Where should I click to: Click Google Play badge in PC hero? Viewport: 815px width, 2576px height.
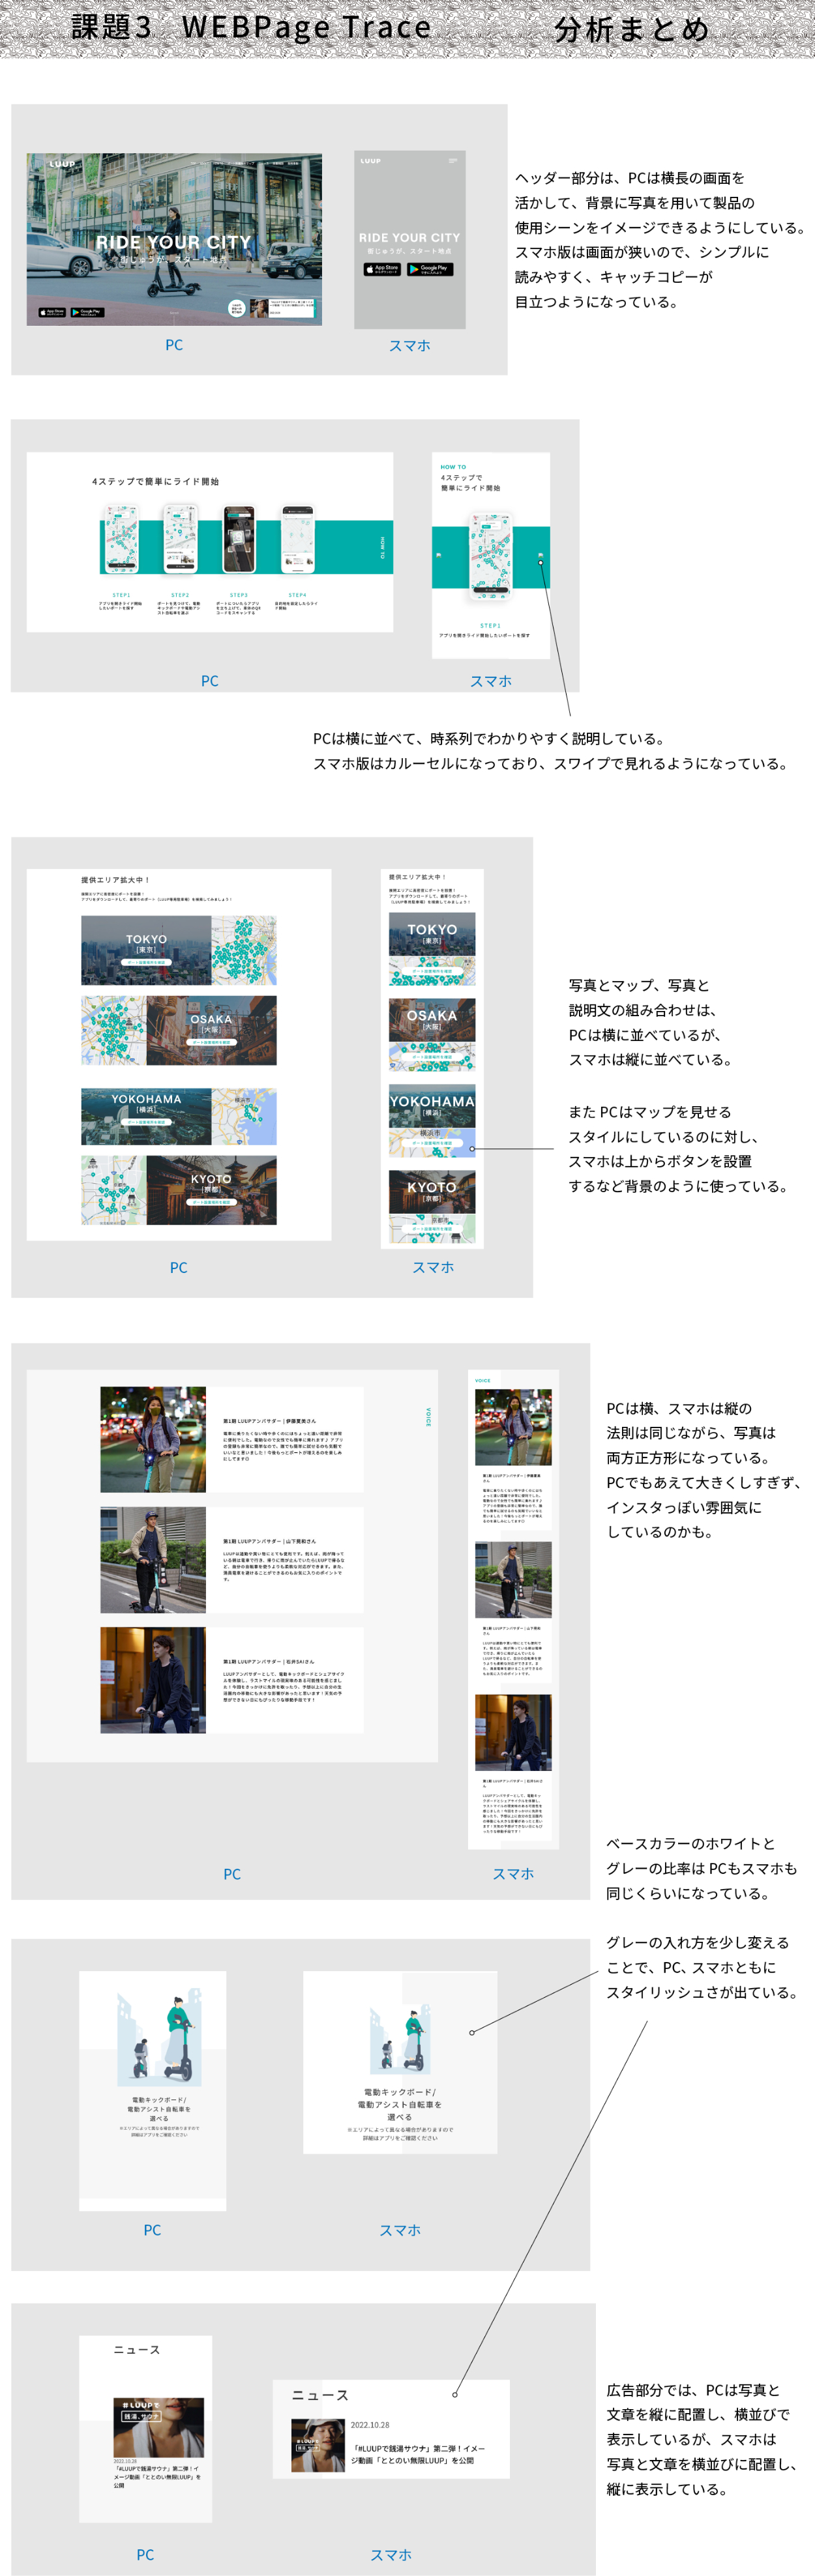[87, 312]
